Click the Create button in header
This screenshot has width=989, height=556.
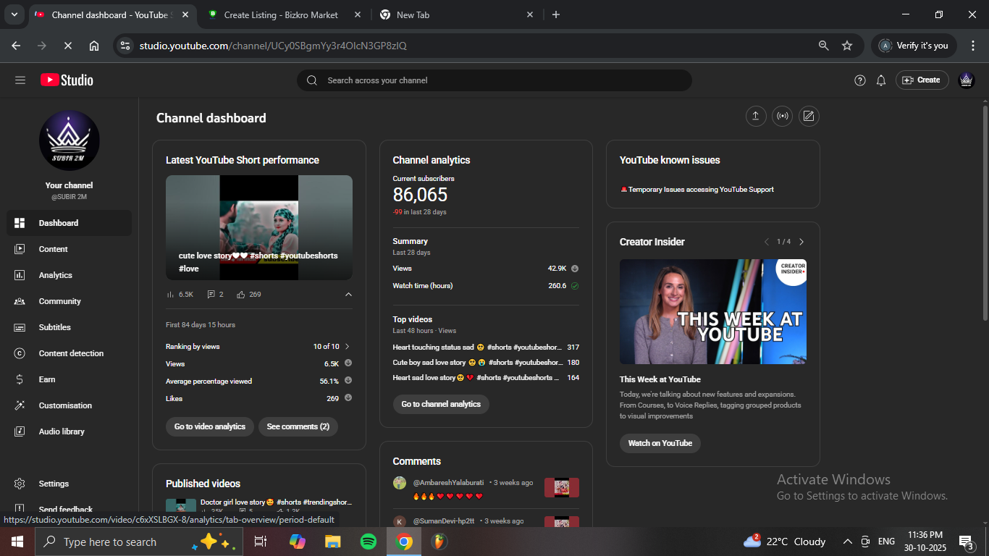(922, 80)
